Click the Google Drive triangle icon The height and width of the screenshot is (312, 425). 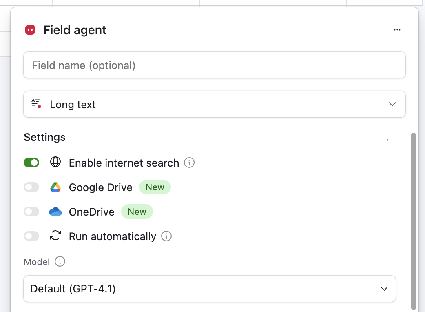55,187
